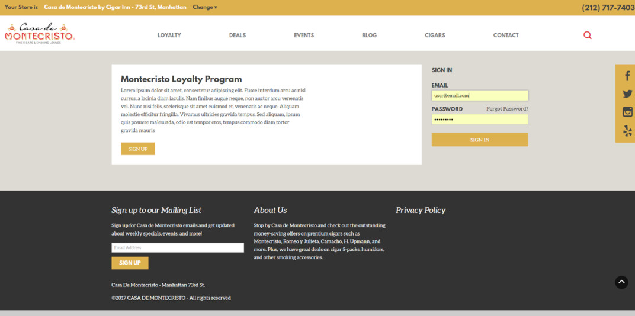Screen dimensions: 635x316
Task: Submit mailing list Sign Up button
Action: click(x=130, y=263)
